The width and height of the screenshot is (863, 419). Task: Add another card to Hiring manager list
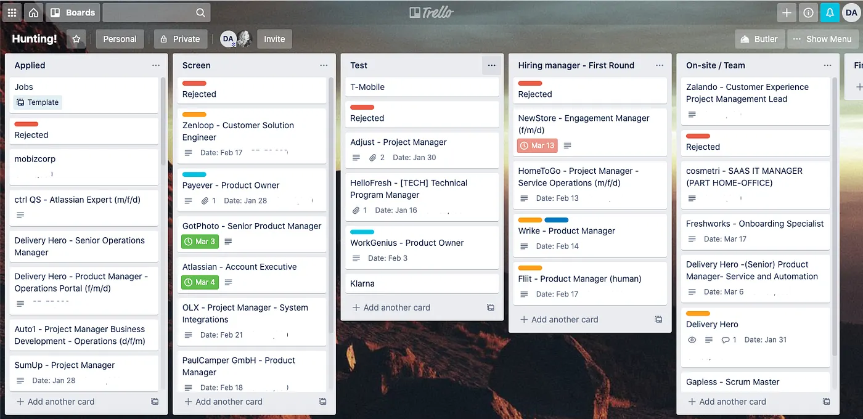tap(559, 319)
